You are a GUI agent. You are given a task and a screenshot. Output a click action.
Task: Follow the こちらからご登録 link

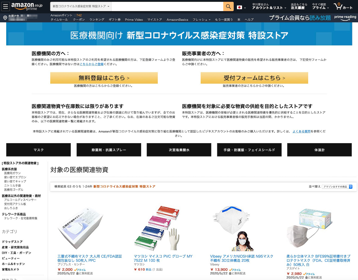(x=91, y=64)
